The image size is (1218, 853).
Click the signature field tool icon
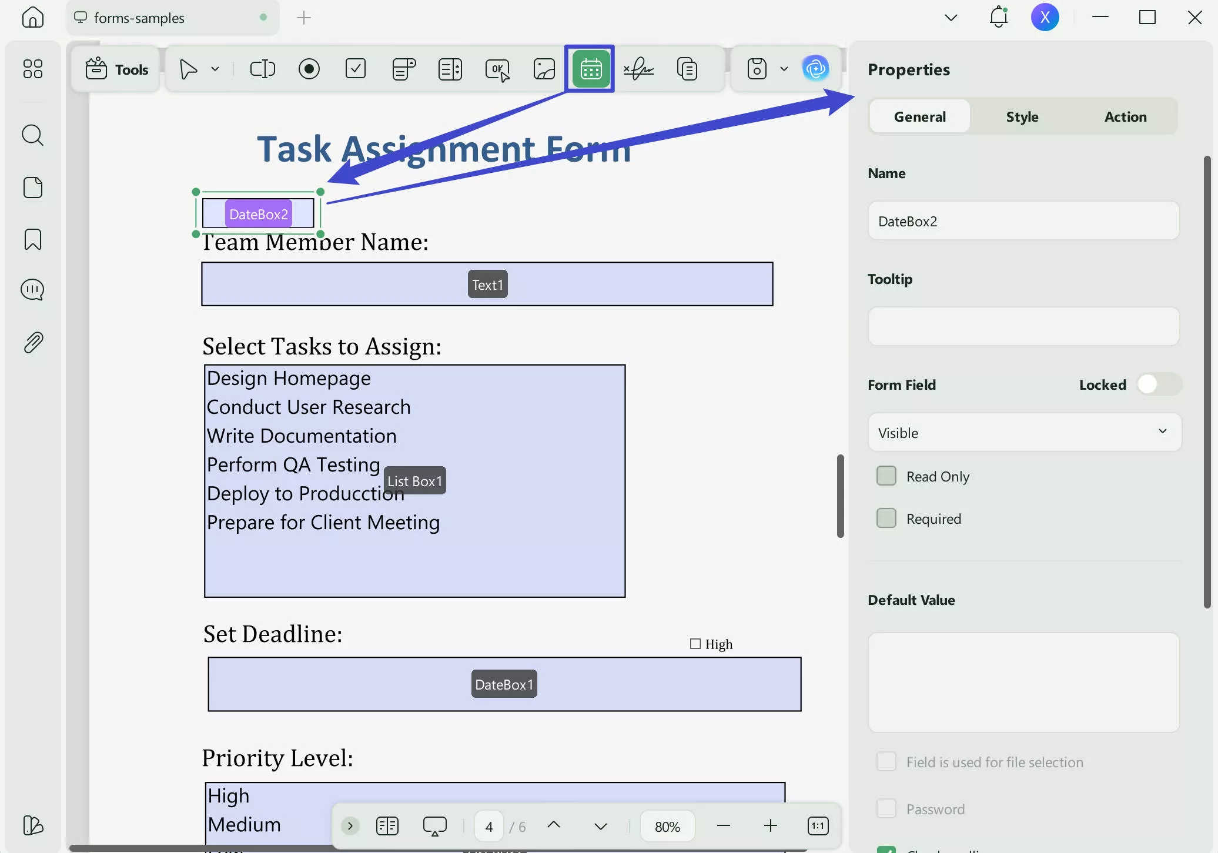(x=638, y=69)
